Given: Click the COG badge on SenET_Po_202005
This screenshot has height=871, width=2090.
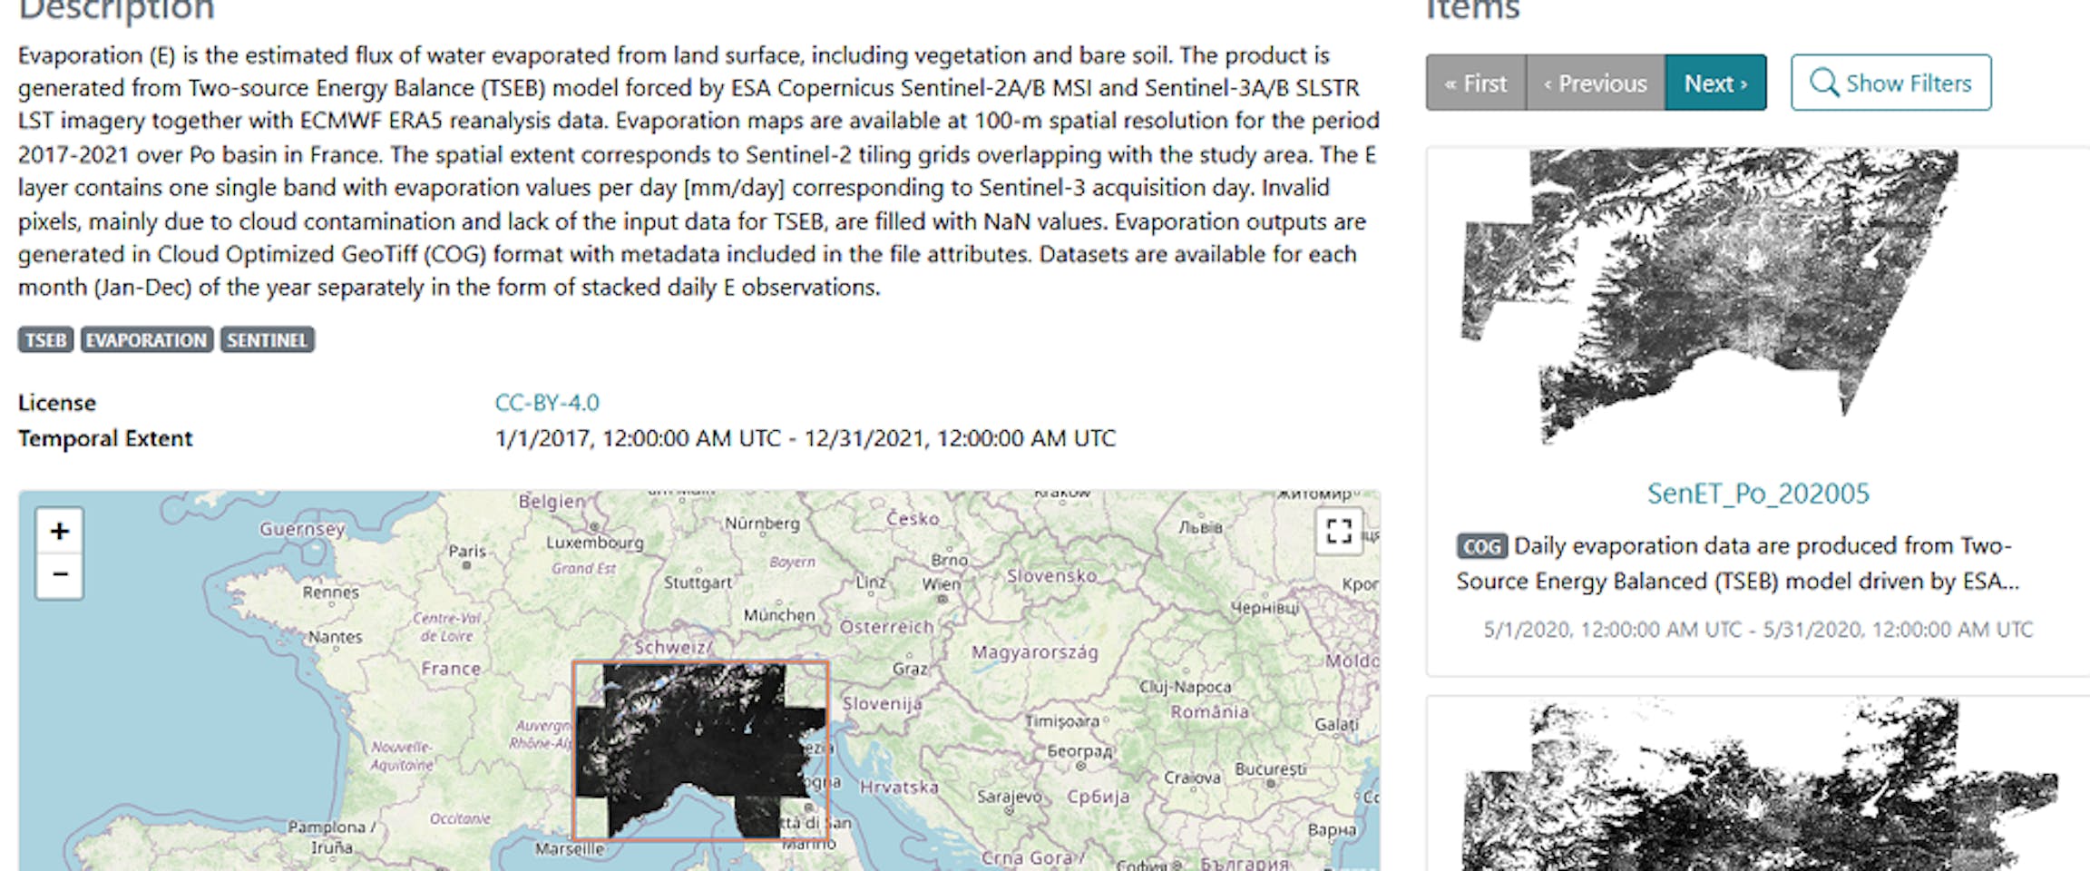Looking at the screenshot, I should point(1481,546).
